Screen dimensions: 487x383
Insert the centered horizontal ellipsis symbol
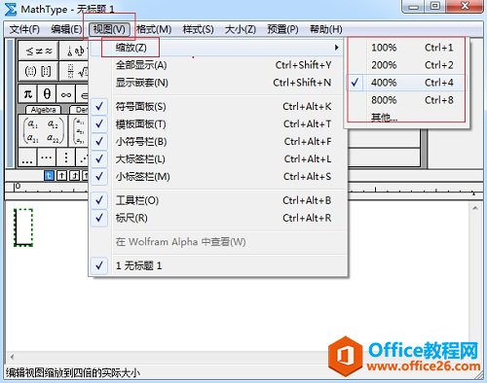point(47,157)
